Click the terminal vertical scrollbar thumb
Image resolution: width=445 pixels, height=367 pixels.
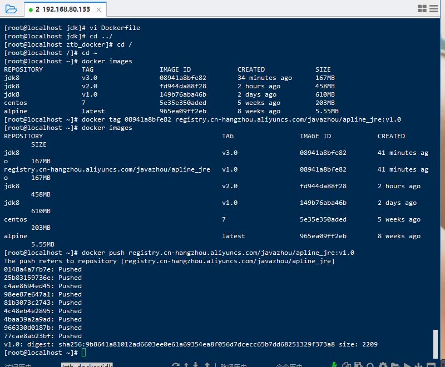[x=436, y=344]
